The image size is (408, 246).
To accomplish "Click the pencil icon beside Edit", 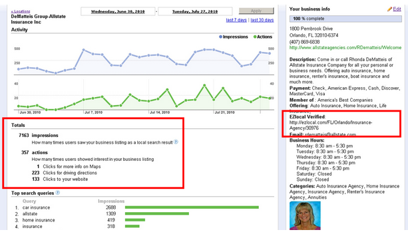I will pyautogui.click(x=389, y=9).
